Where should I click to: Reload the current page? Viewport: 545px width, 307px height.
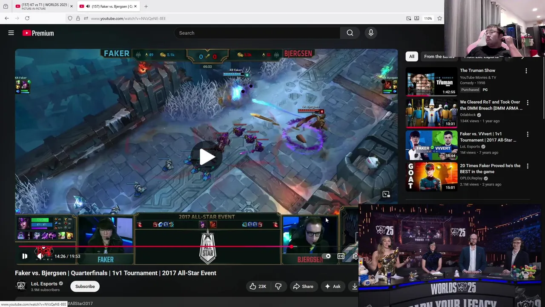point(27,18)
